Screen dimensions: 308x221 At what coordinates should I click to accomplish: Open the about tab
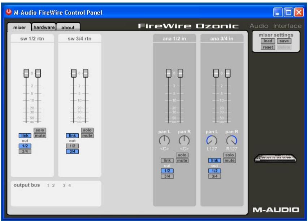pyautogui.click(x=68, y=27)
